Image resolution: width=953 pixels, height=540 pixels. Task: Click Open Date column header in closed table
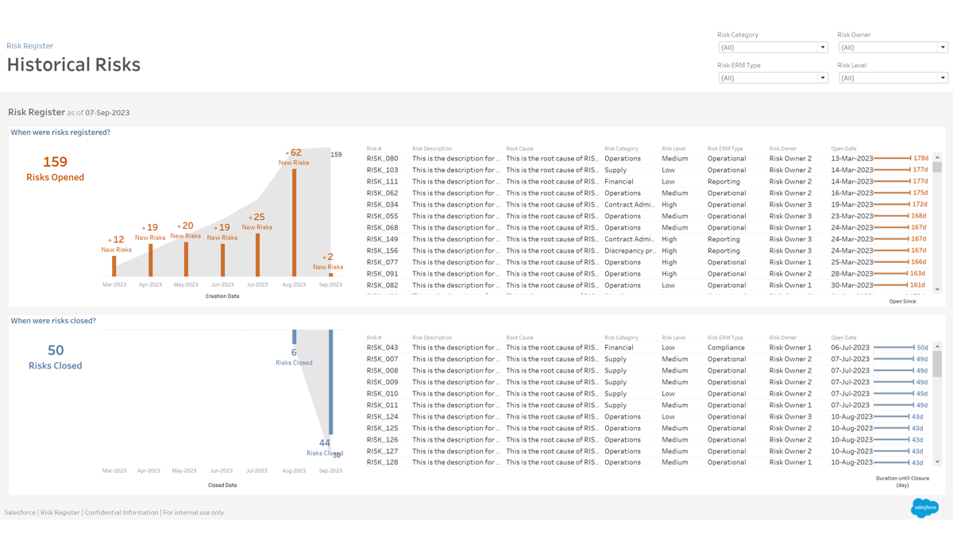click(843, 337)
